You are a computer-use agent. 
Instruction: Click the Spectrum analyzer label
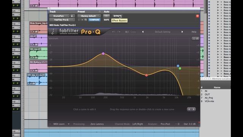53,38
